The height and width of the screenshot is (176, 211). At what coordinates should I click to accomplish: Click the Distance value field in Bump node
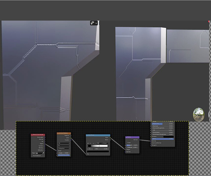tap(132, 147)
